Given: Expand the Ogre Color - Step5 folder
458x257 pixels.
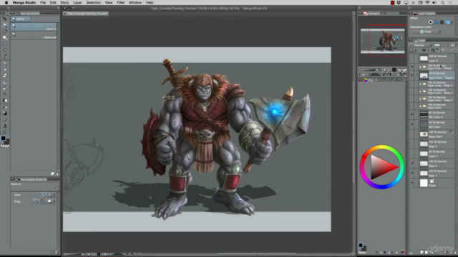Looking at the screenshot, I should point(421,66).
